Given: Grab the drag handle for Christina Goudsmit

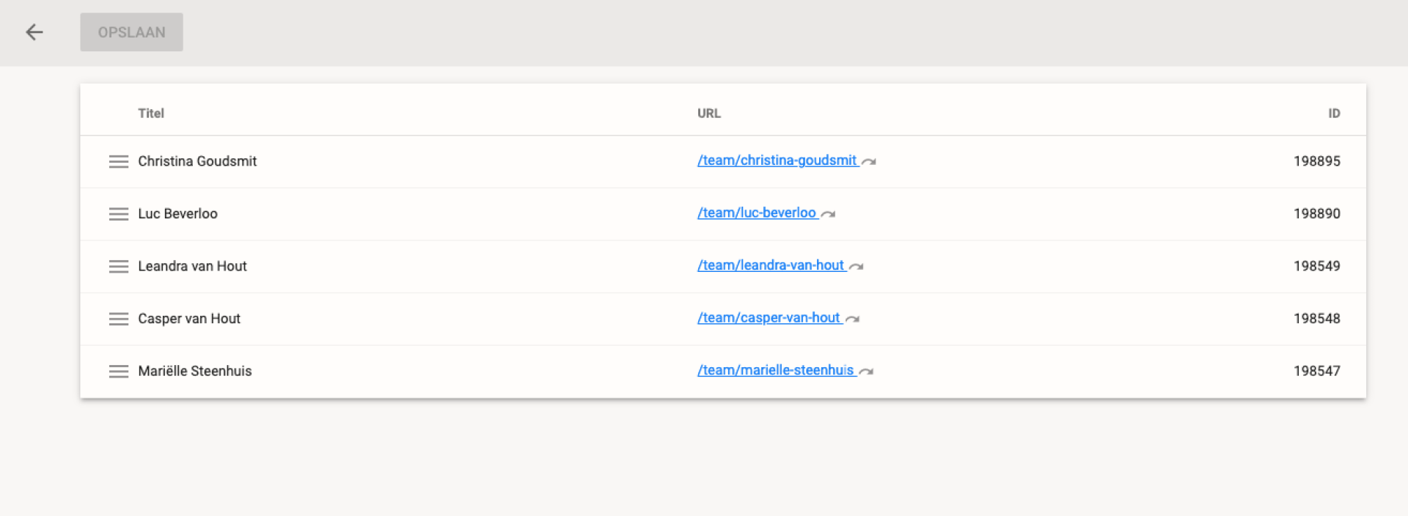Looking at the screenshot, I should click(119, 162).
